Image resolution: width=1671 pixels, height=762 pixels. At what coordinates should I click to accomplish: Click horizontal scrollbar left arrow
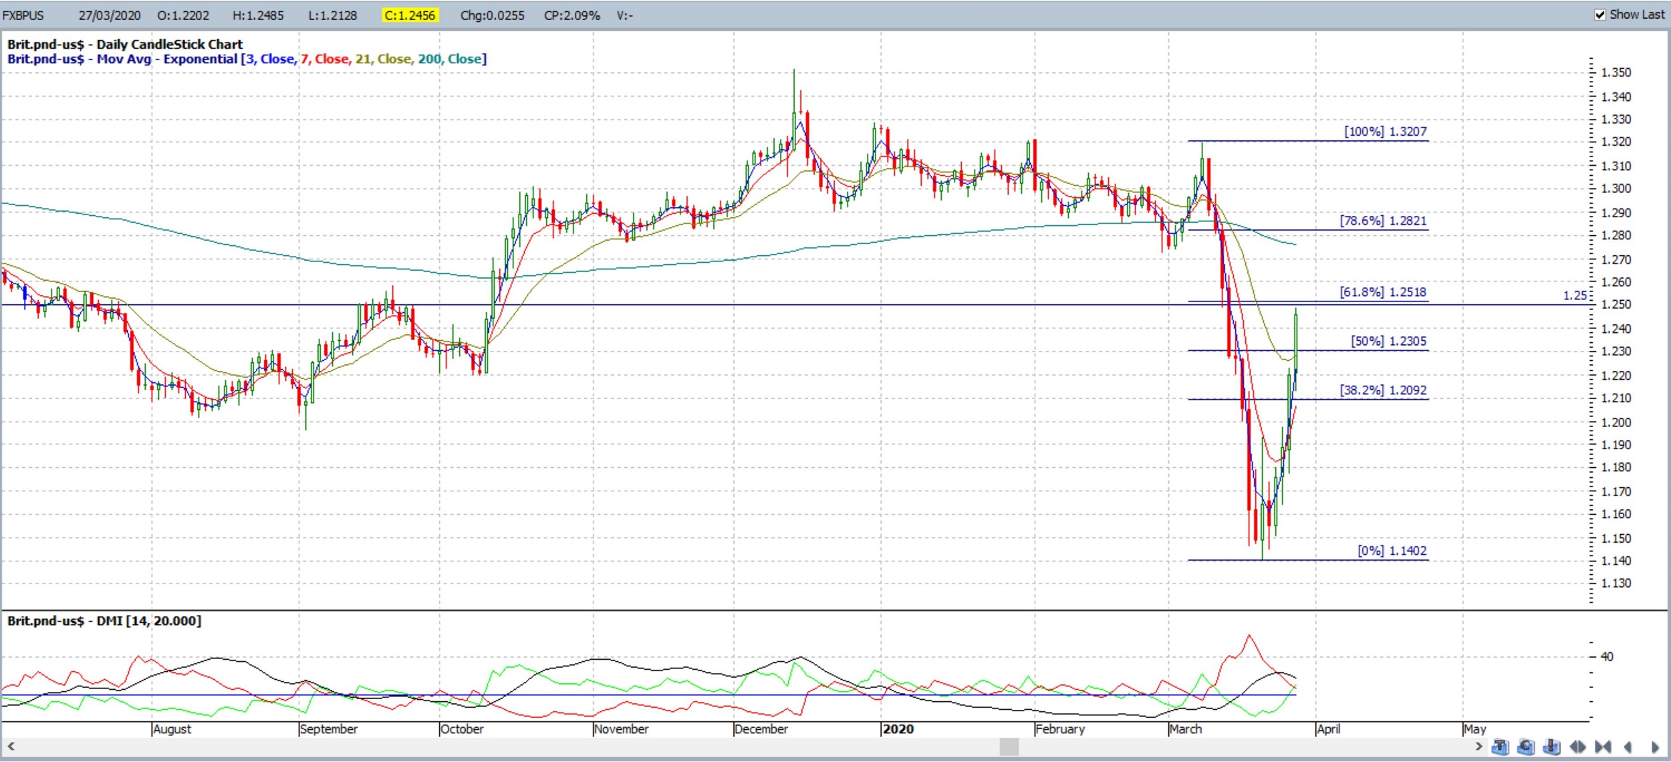point(11,746)
